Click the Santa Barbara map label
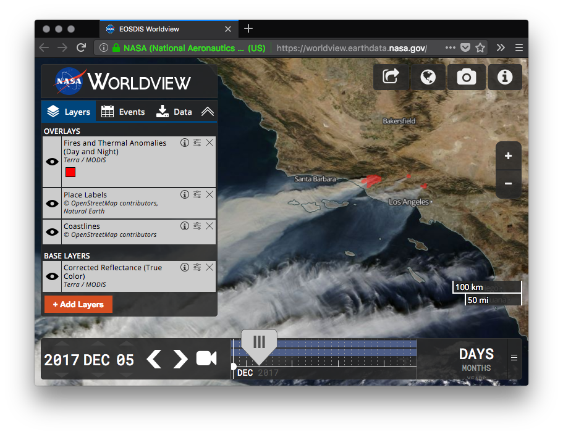The image size is (563, 435). click(315, 179)
